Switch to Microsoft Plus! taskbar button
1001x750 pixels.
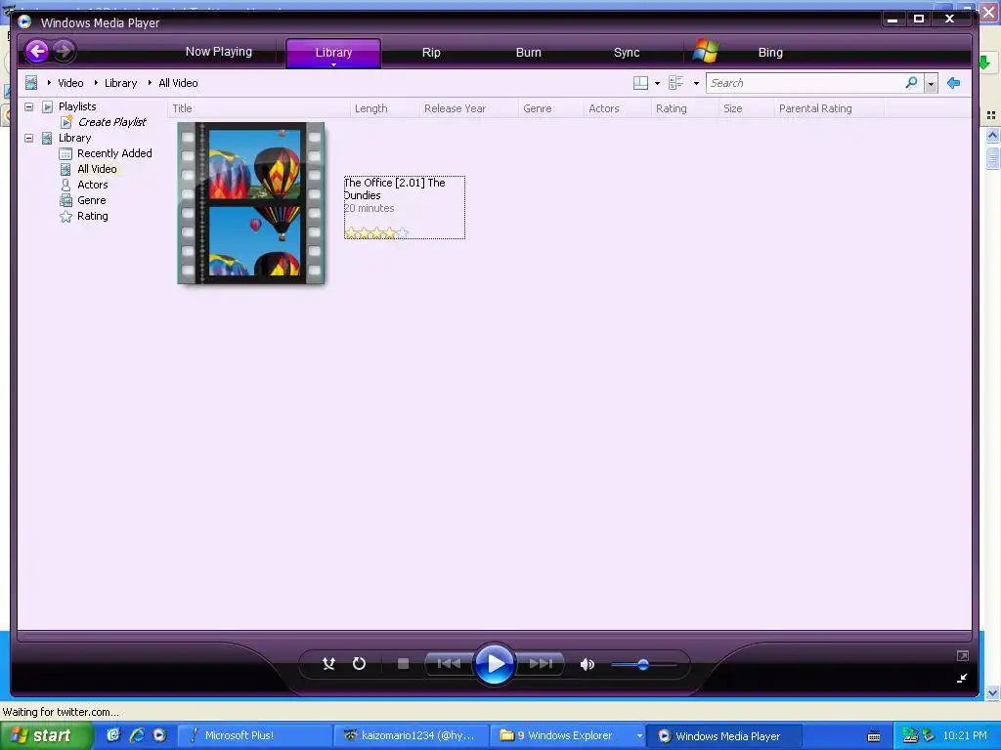253,736
